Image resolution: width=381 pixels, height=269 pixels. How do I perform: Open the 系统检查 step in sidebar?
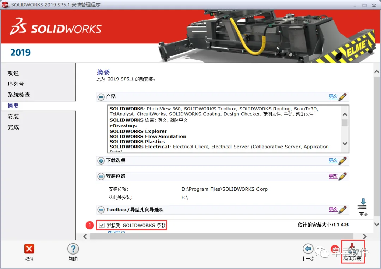pos(19,95)
